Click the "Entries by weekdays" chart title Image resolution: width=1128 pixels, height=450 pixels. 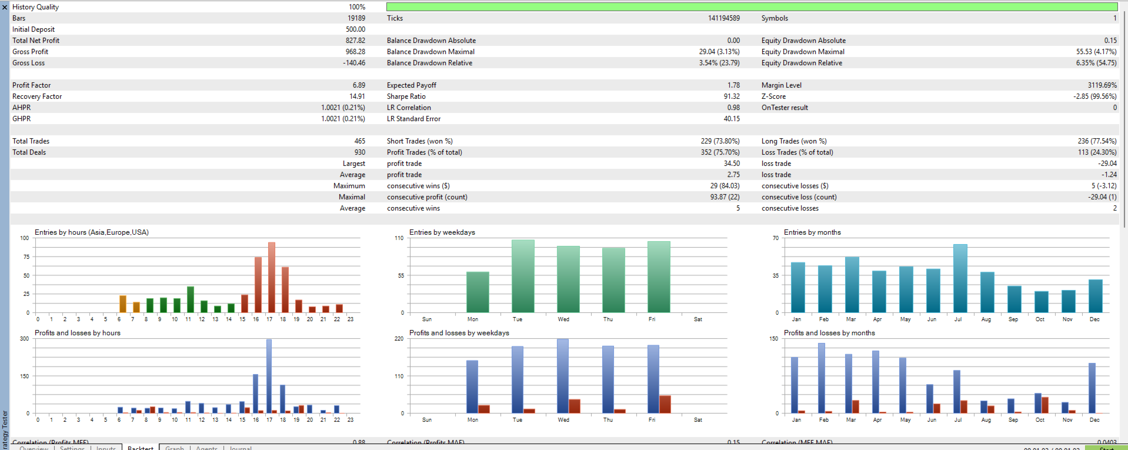[x=442, y=232]
